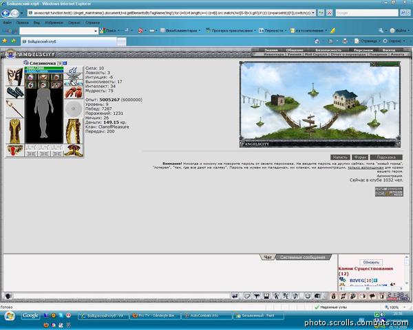Click the player list horizontal scrollbar
Screen dimensions: 413x330
tap(372, 289)
